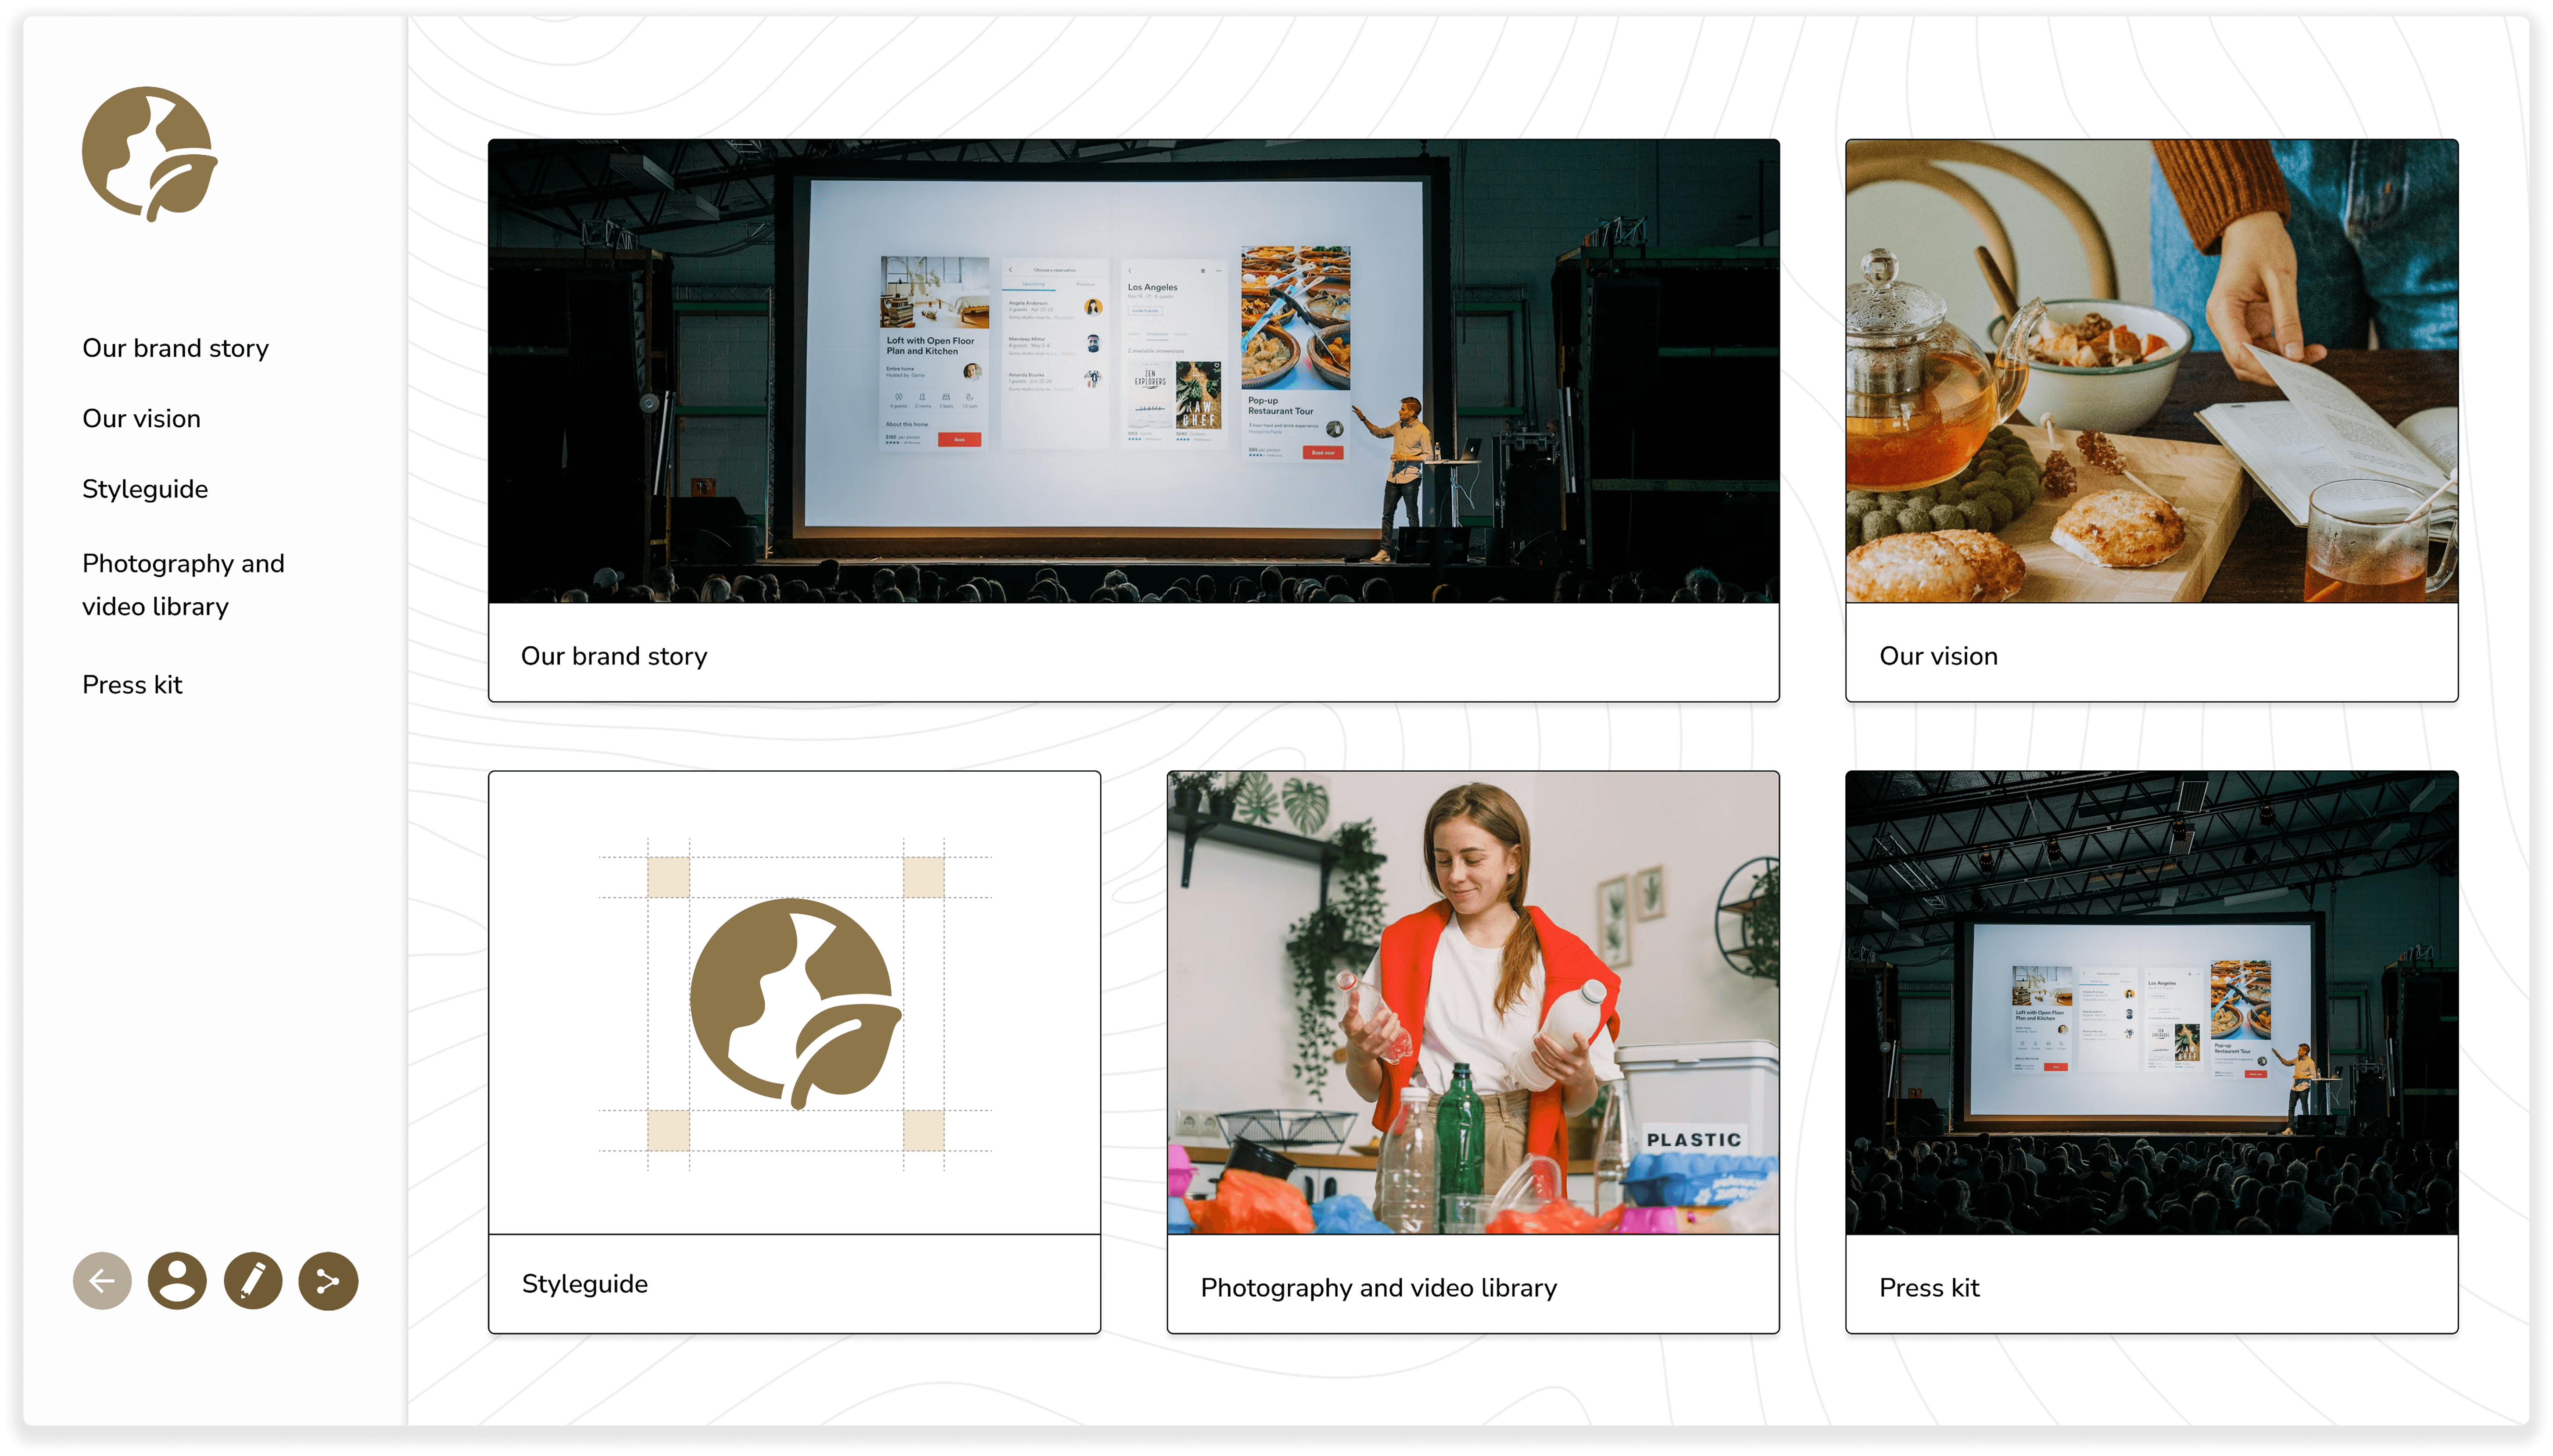Click the 'Our vision' card title
Image resolution: width=2553 pixels, height=1456 pixels.
1938,656
